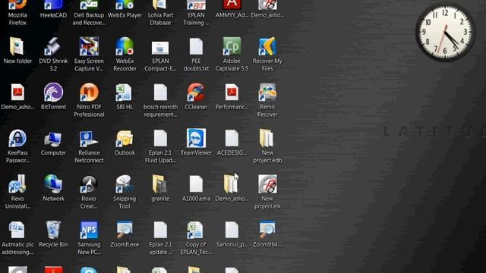Launch HeeksCAD from the desktop
The height and width of the screenshot is (273, 486).
pos(53,9)
